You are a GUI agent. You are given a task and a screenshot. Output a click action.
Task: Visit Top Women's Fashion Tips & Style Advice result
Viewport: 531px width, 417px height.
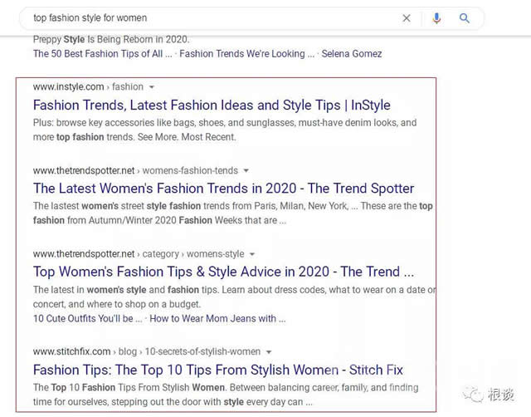click(x=223, y=272)
